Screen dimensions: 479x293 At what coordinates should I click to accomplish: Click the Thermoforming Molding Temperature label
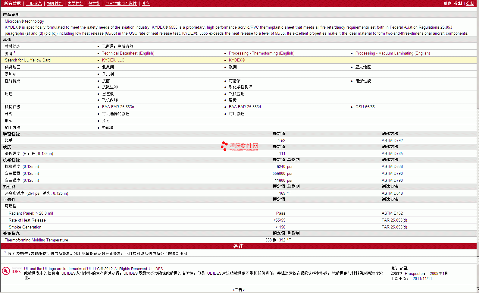tap(36, 240)
